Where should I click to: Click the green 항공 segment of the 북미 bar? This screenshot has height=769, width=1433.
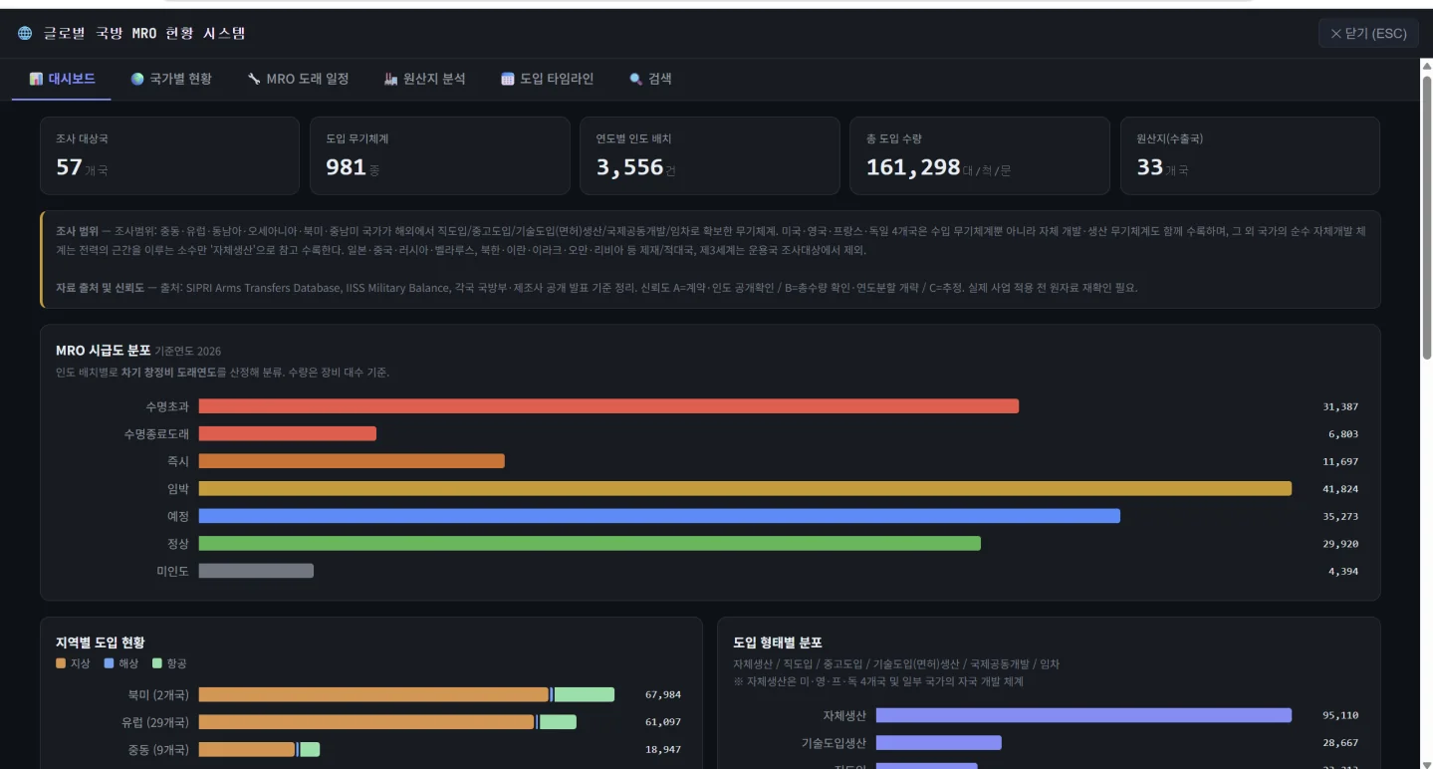coord(585,694)
